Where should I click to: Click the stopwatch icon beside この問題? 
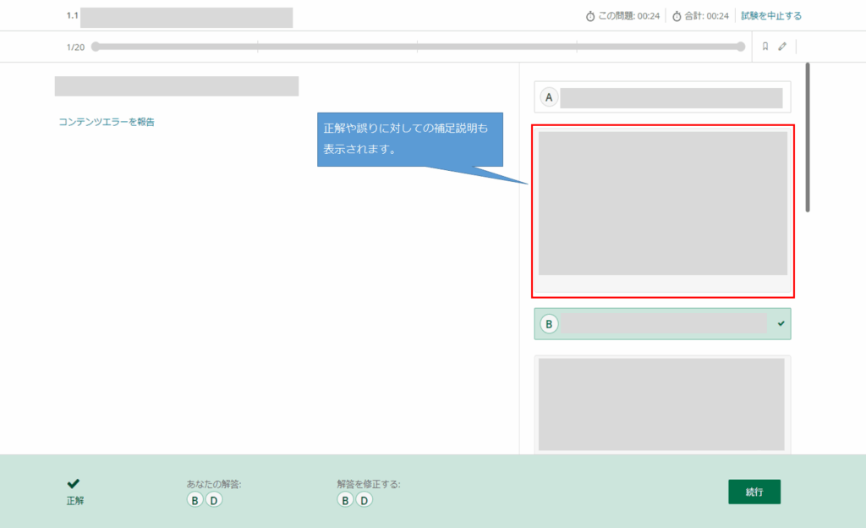590,16
